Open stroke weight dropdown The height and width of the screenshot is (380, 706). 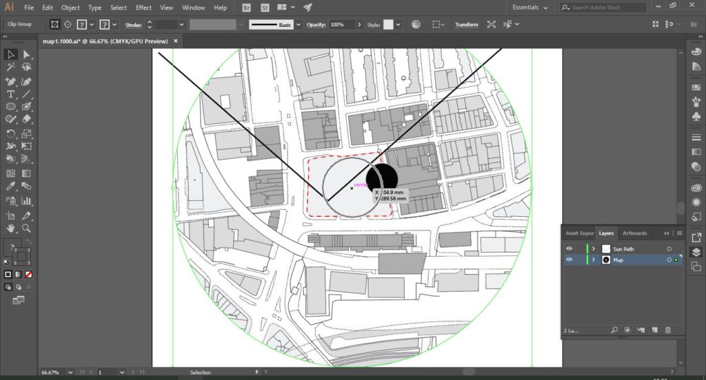click(181, 25)
